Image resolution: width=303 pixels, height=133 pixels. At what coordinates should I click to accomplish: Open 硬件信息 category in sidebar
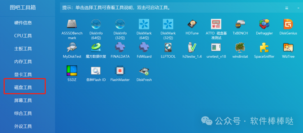coord(23,23)
